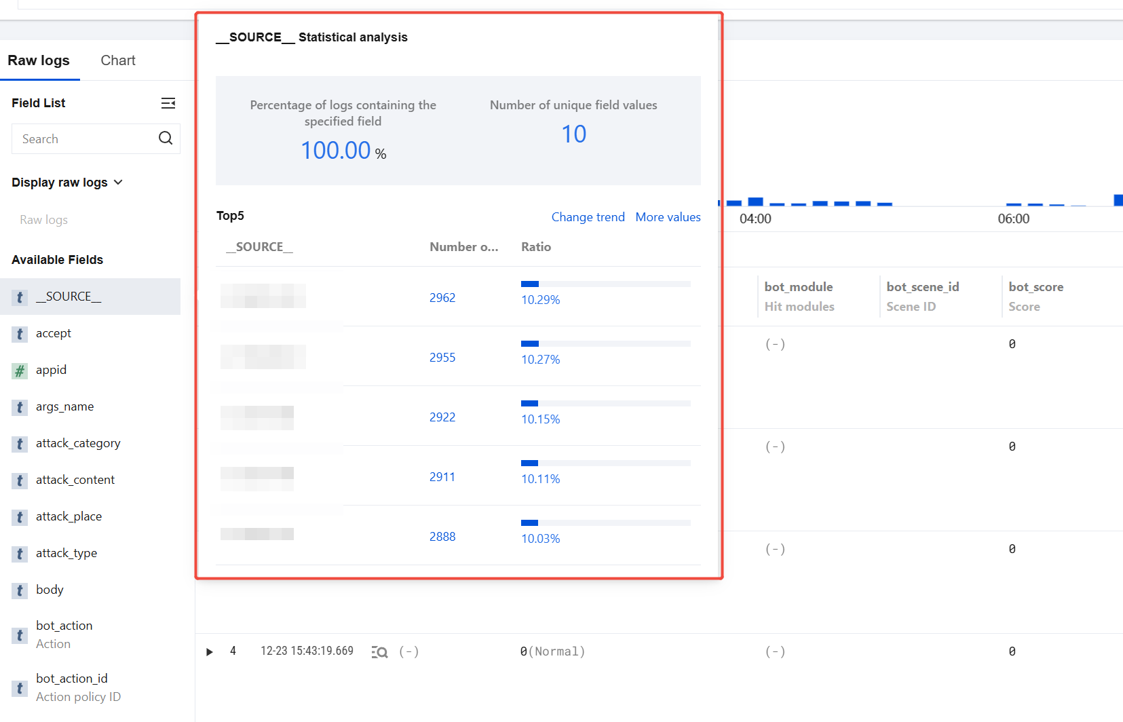Select the __SOURCE__ field in list
Viewport: 1123px width, 722px height.
pyautogui.click(x=69, y=297)
